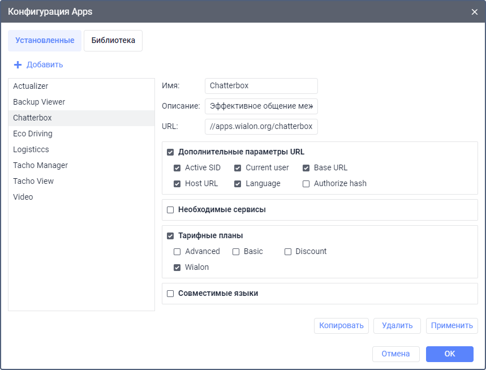
Task: Open the Установленные tab
Action: pos(45,41)
